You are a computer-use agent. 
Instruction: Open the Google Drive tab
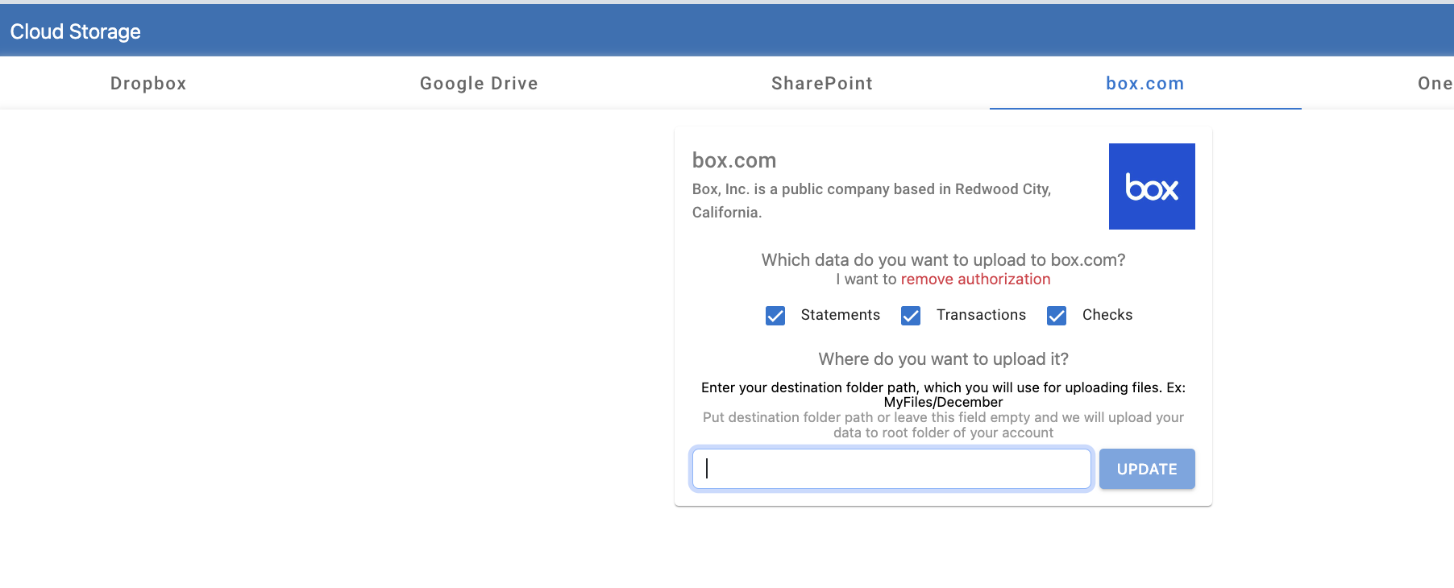point(479,83)
